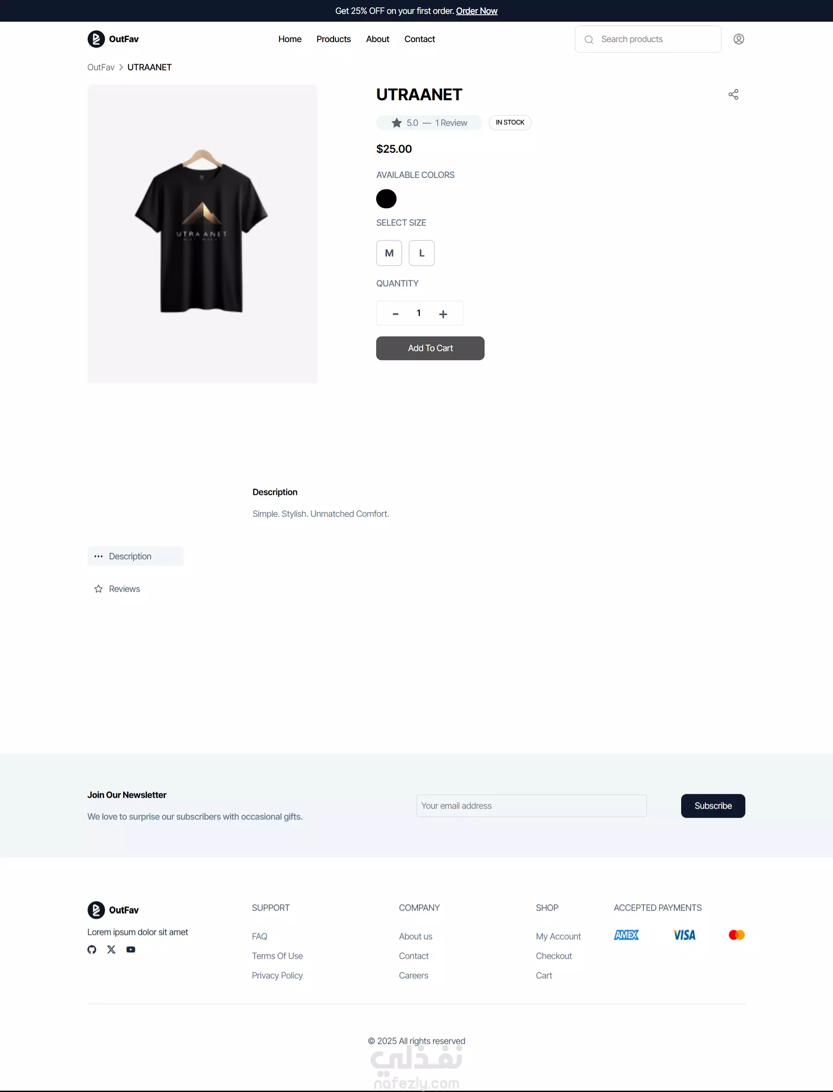The height and width of the screenshot is (1092, 833).
Task: Select size M
Action: click(389, 253)
